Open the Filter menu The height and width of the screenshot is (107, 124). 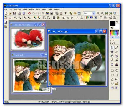tap(38, 9)
